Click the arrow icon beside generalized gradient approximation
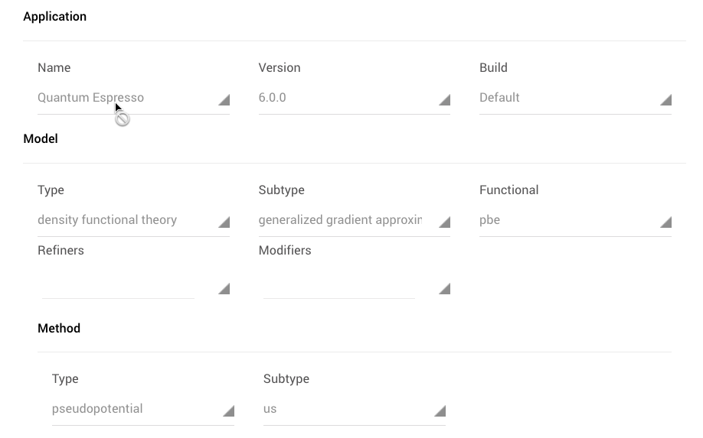 [x=445, y=222]
